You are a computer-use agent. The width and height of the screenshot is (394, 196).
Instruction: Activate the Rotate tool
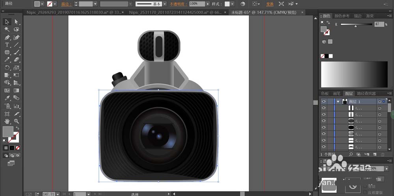(7, 68)
